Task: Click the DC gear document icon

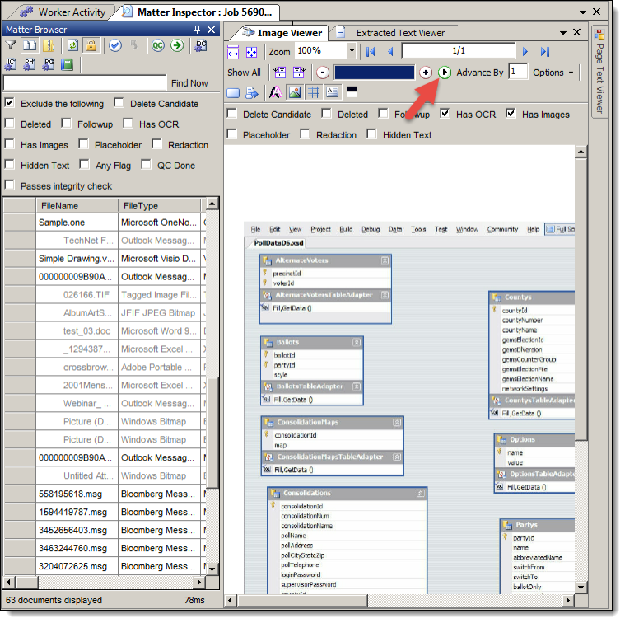Action: point(200,46)
